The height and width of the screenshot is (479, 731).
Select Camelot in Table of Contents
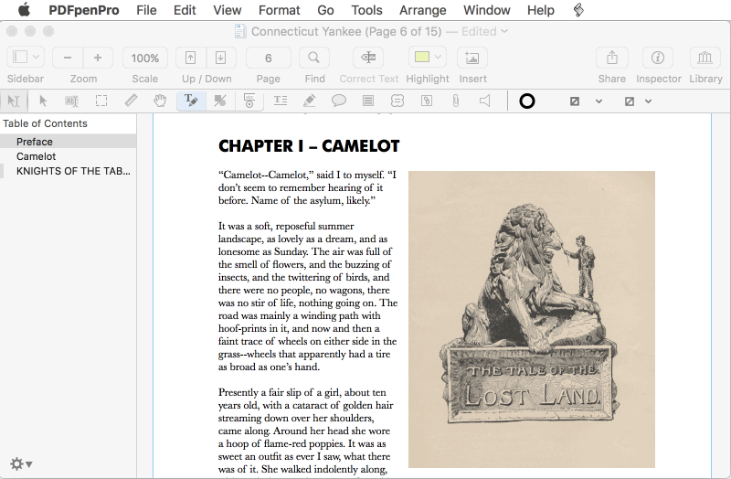(x=36, y=156)
